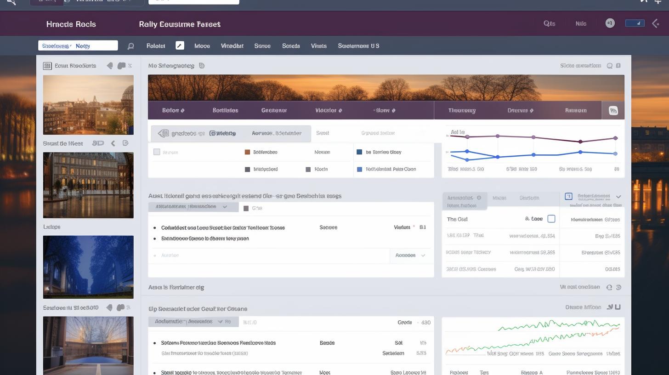669x375 pixels.
Task: Open the Vinedbat menu item
Action: point(232,46)
